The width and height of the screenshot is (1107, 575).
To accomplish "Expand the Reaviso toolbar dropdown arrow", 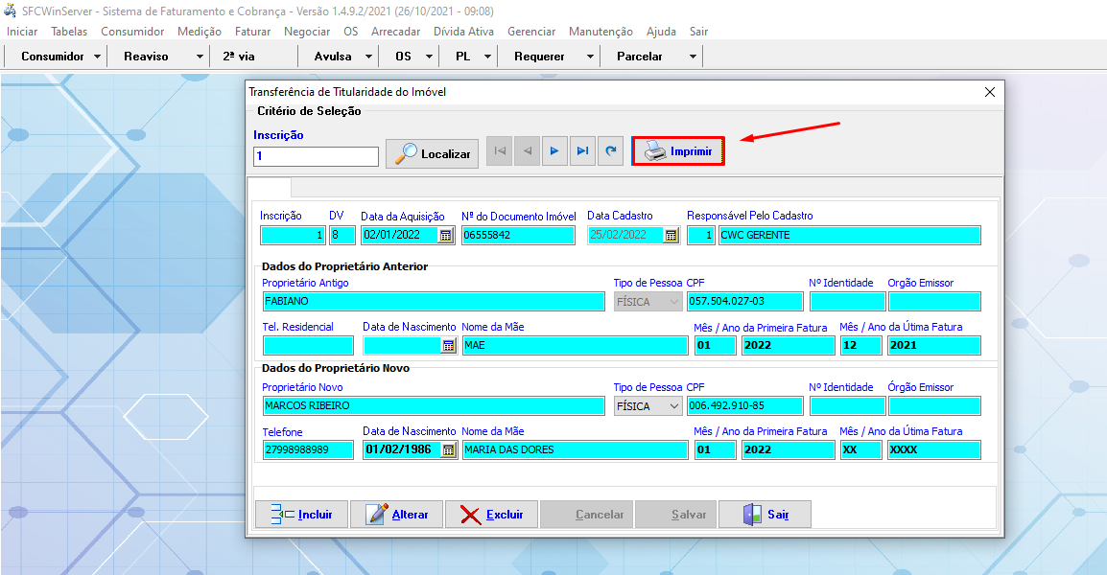I will pos(200,57).
